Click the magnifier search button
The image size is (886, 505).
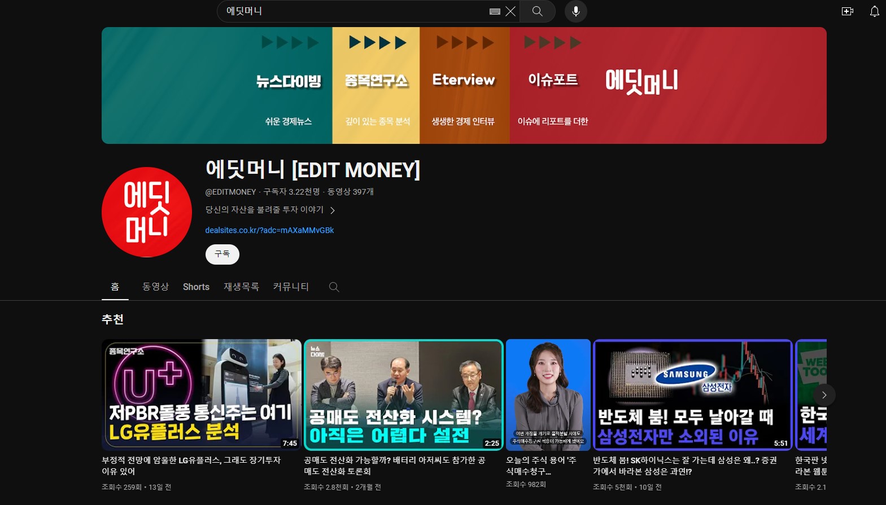pyautogui.click(x=537, y=11)
